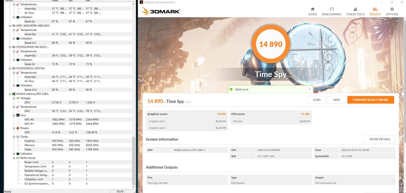406x193 pixels.
Task: Select the 'Memory' clock row
Action: coord(68,145)
